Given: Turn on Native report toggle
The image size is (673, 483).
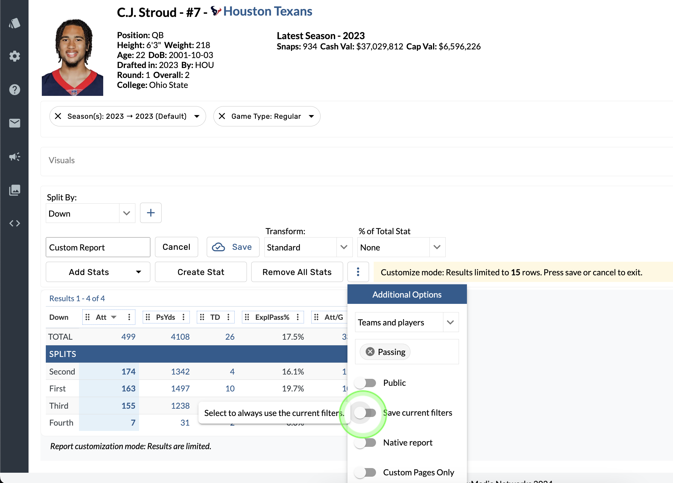Looking at the screenshot, I should [x=365, y=443].
